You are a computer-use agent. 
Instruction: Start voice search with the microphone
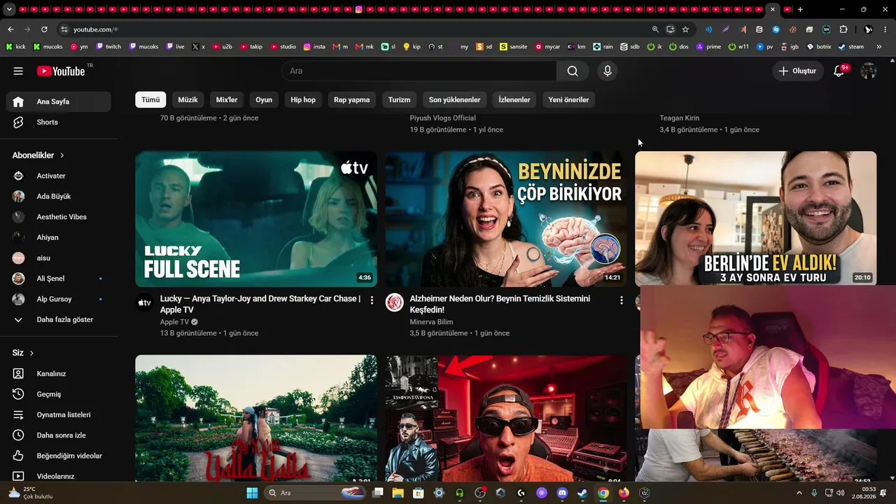(608, 71)
